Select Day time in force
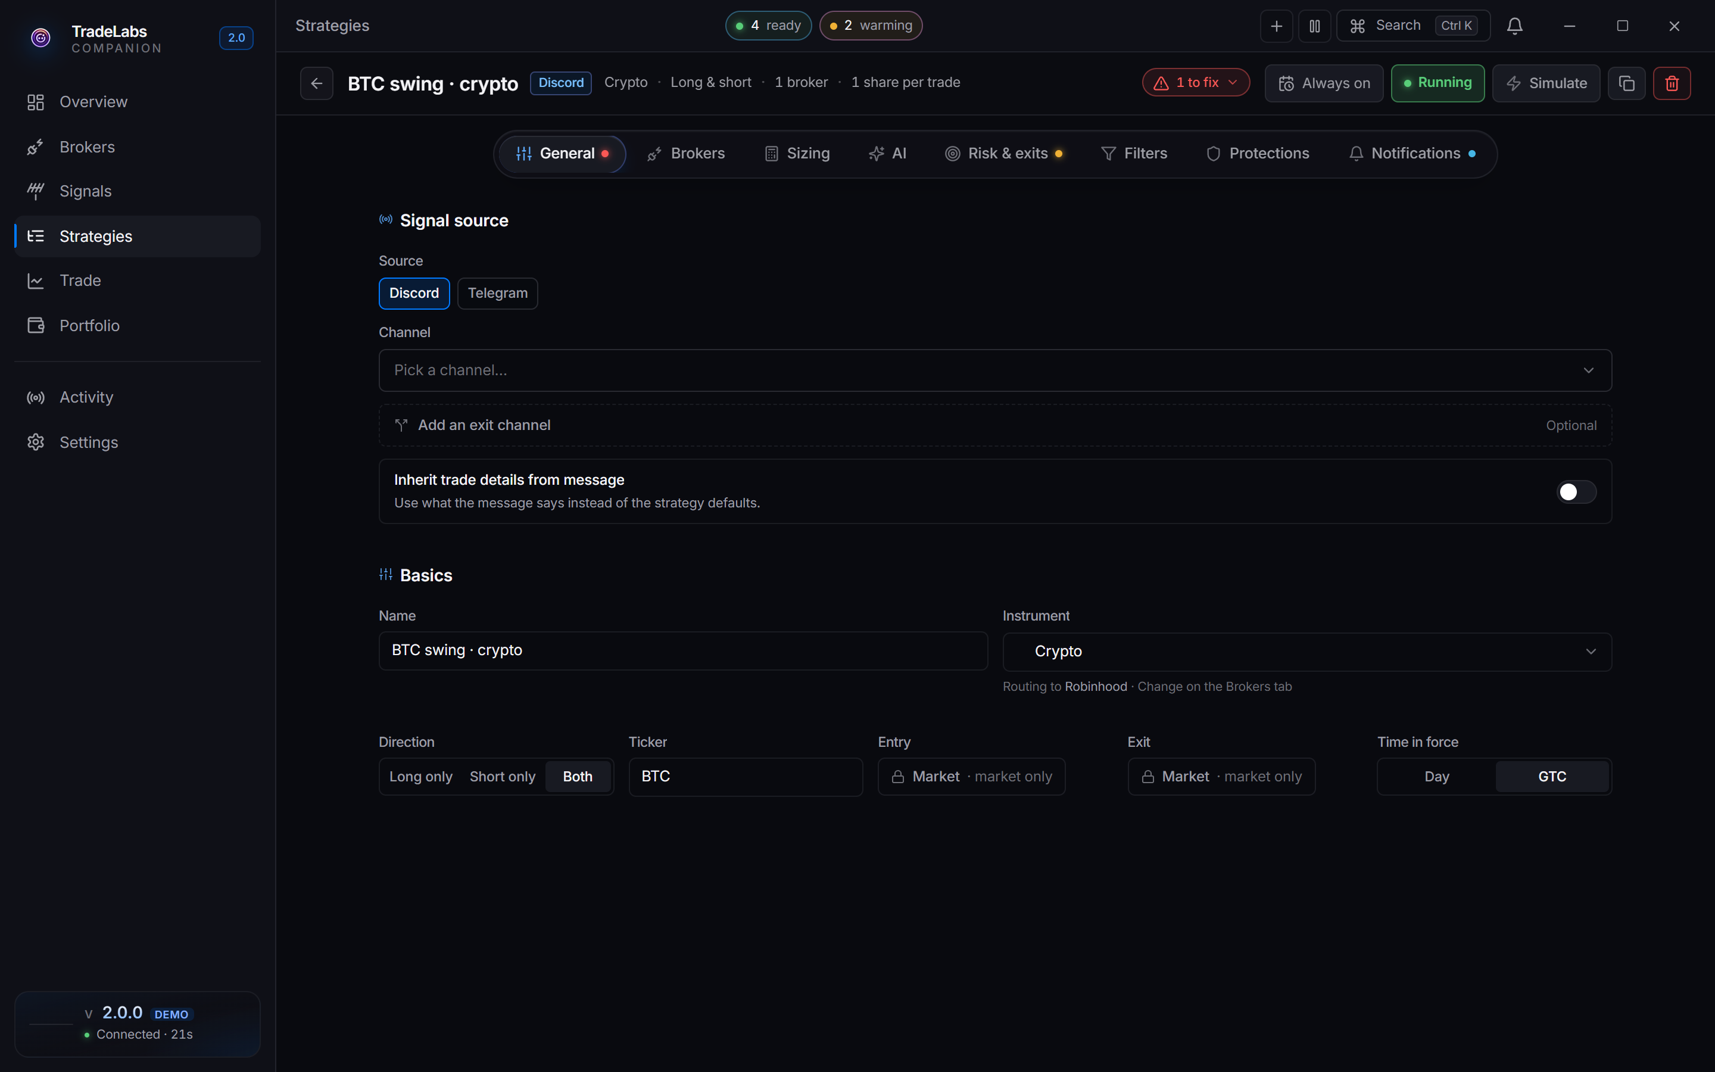The height and width of the screenshot is (1072, 1715). [1436, 777]
